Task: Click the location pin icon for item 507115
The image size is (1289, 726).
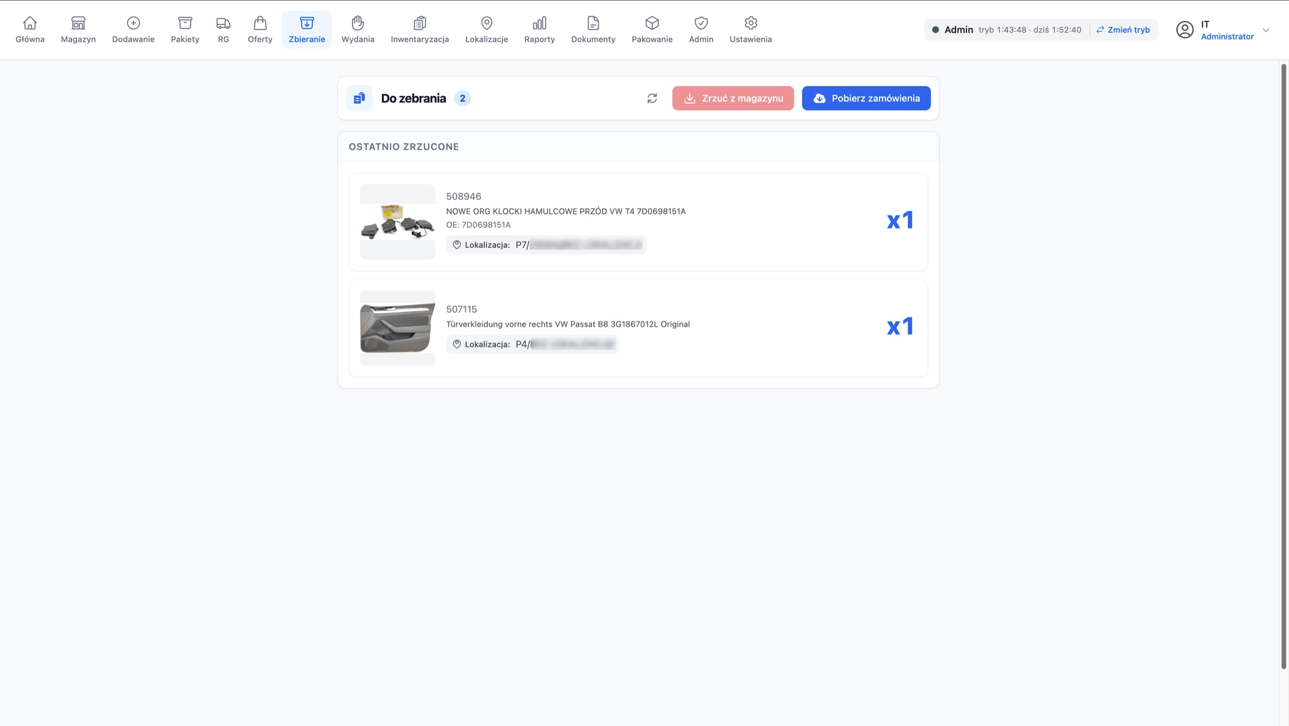Action: pos(457,344)
